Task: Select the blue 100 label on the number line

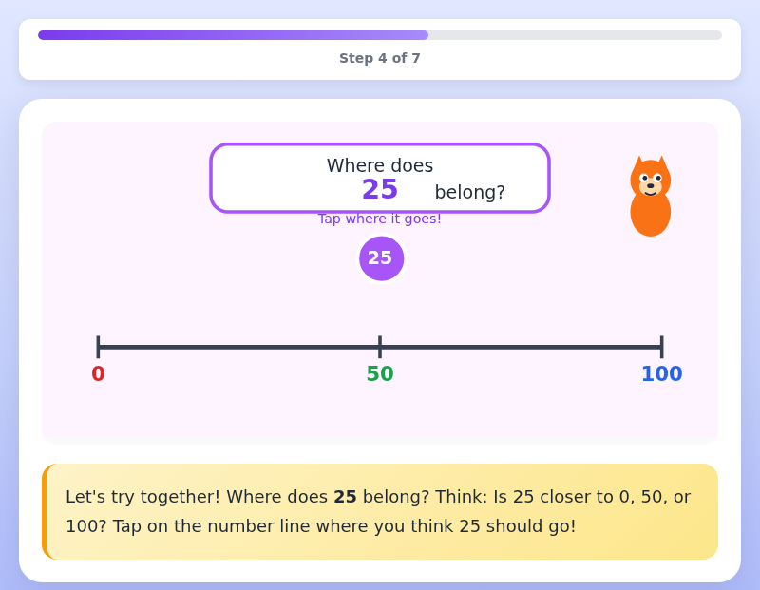Action: pyautogui.click(x=661, y=373)
